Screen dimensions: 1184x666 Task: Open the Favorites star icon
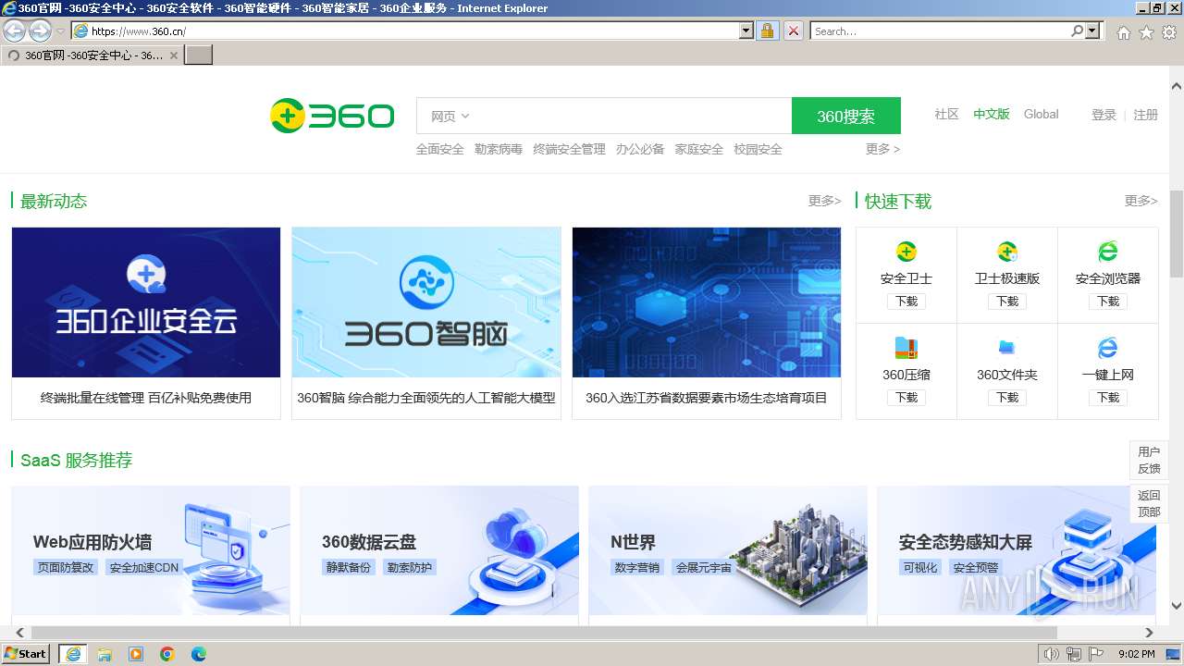[1146, 32]
